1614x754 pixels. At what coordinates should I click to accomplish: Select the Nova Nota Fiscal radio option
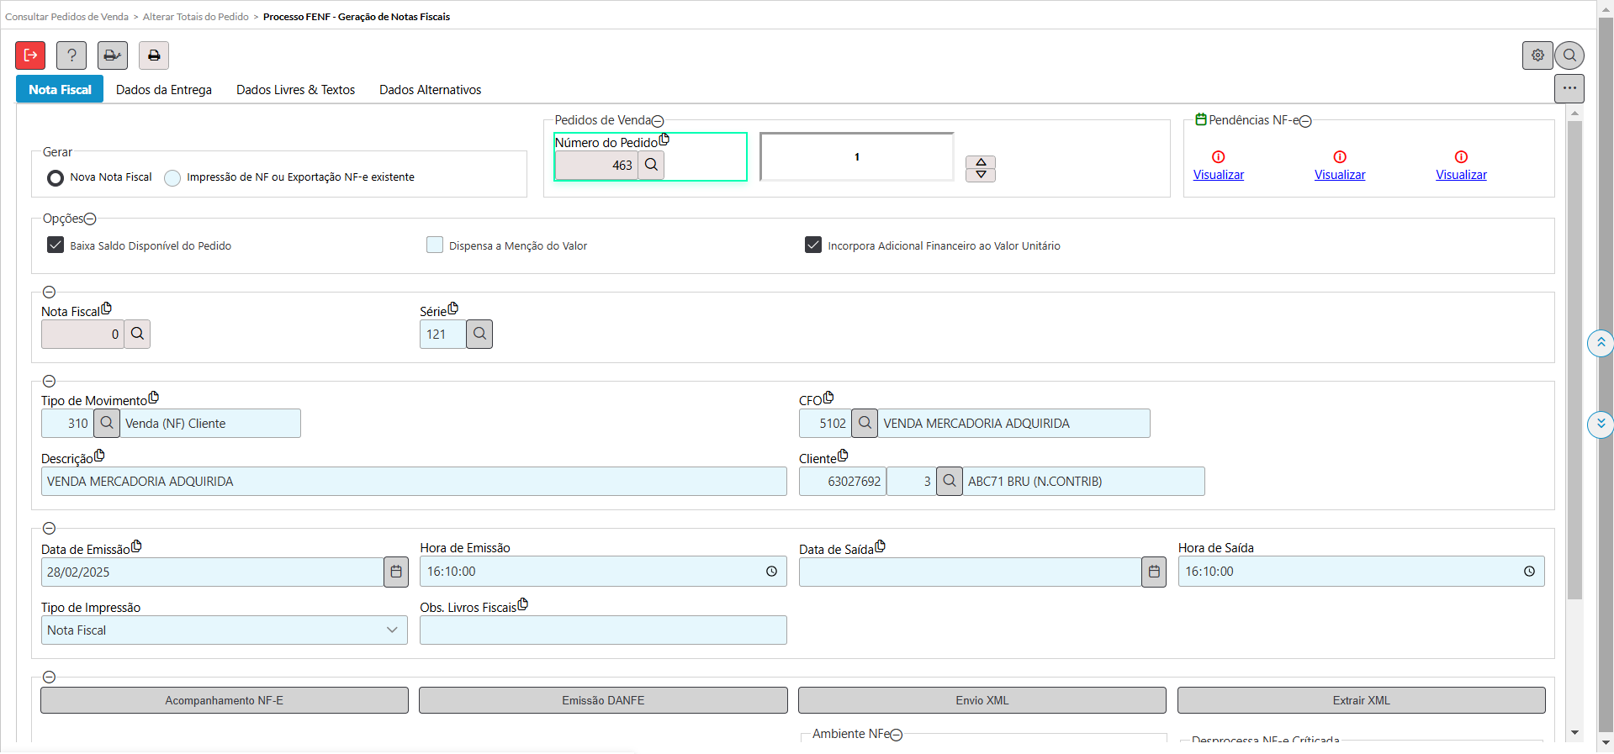56,178
